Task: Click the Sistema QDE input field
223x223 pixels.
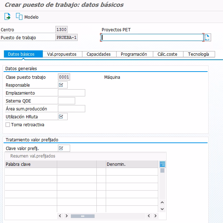Action: (67, 101)
